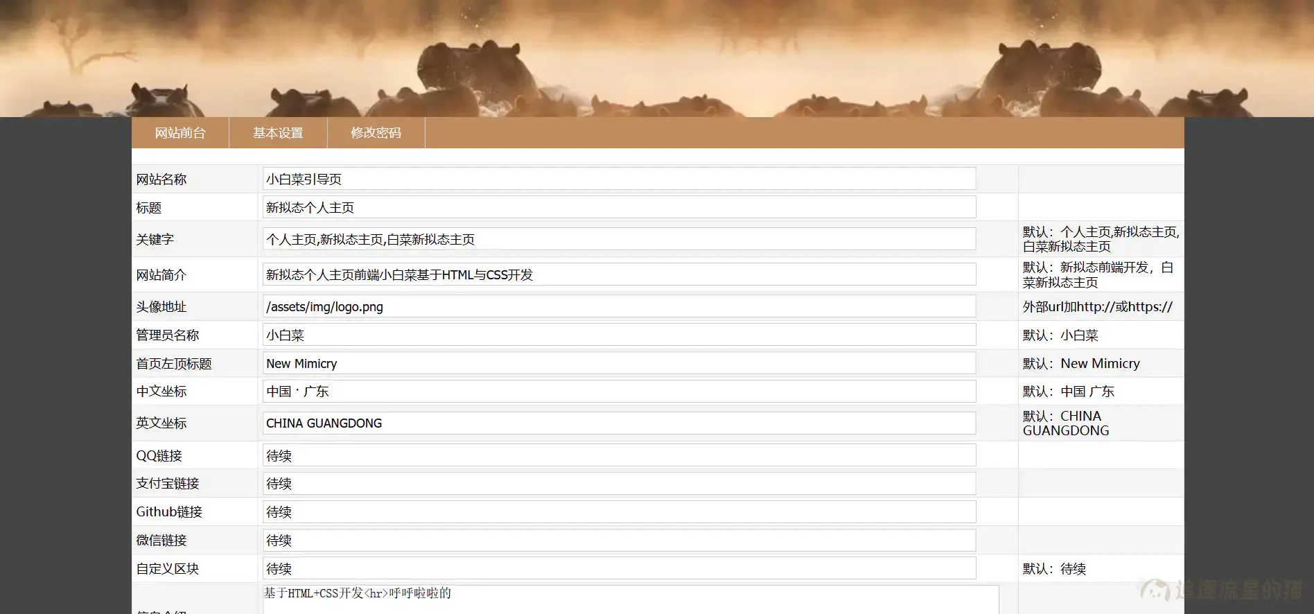Click the 支付宝链接 text field
Screen dimensions: 1314x614
(x=619, y=483)
